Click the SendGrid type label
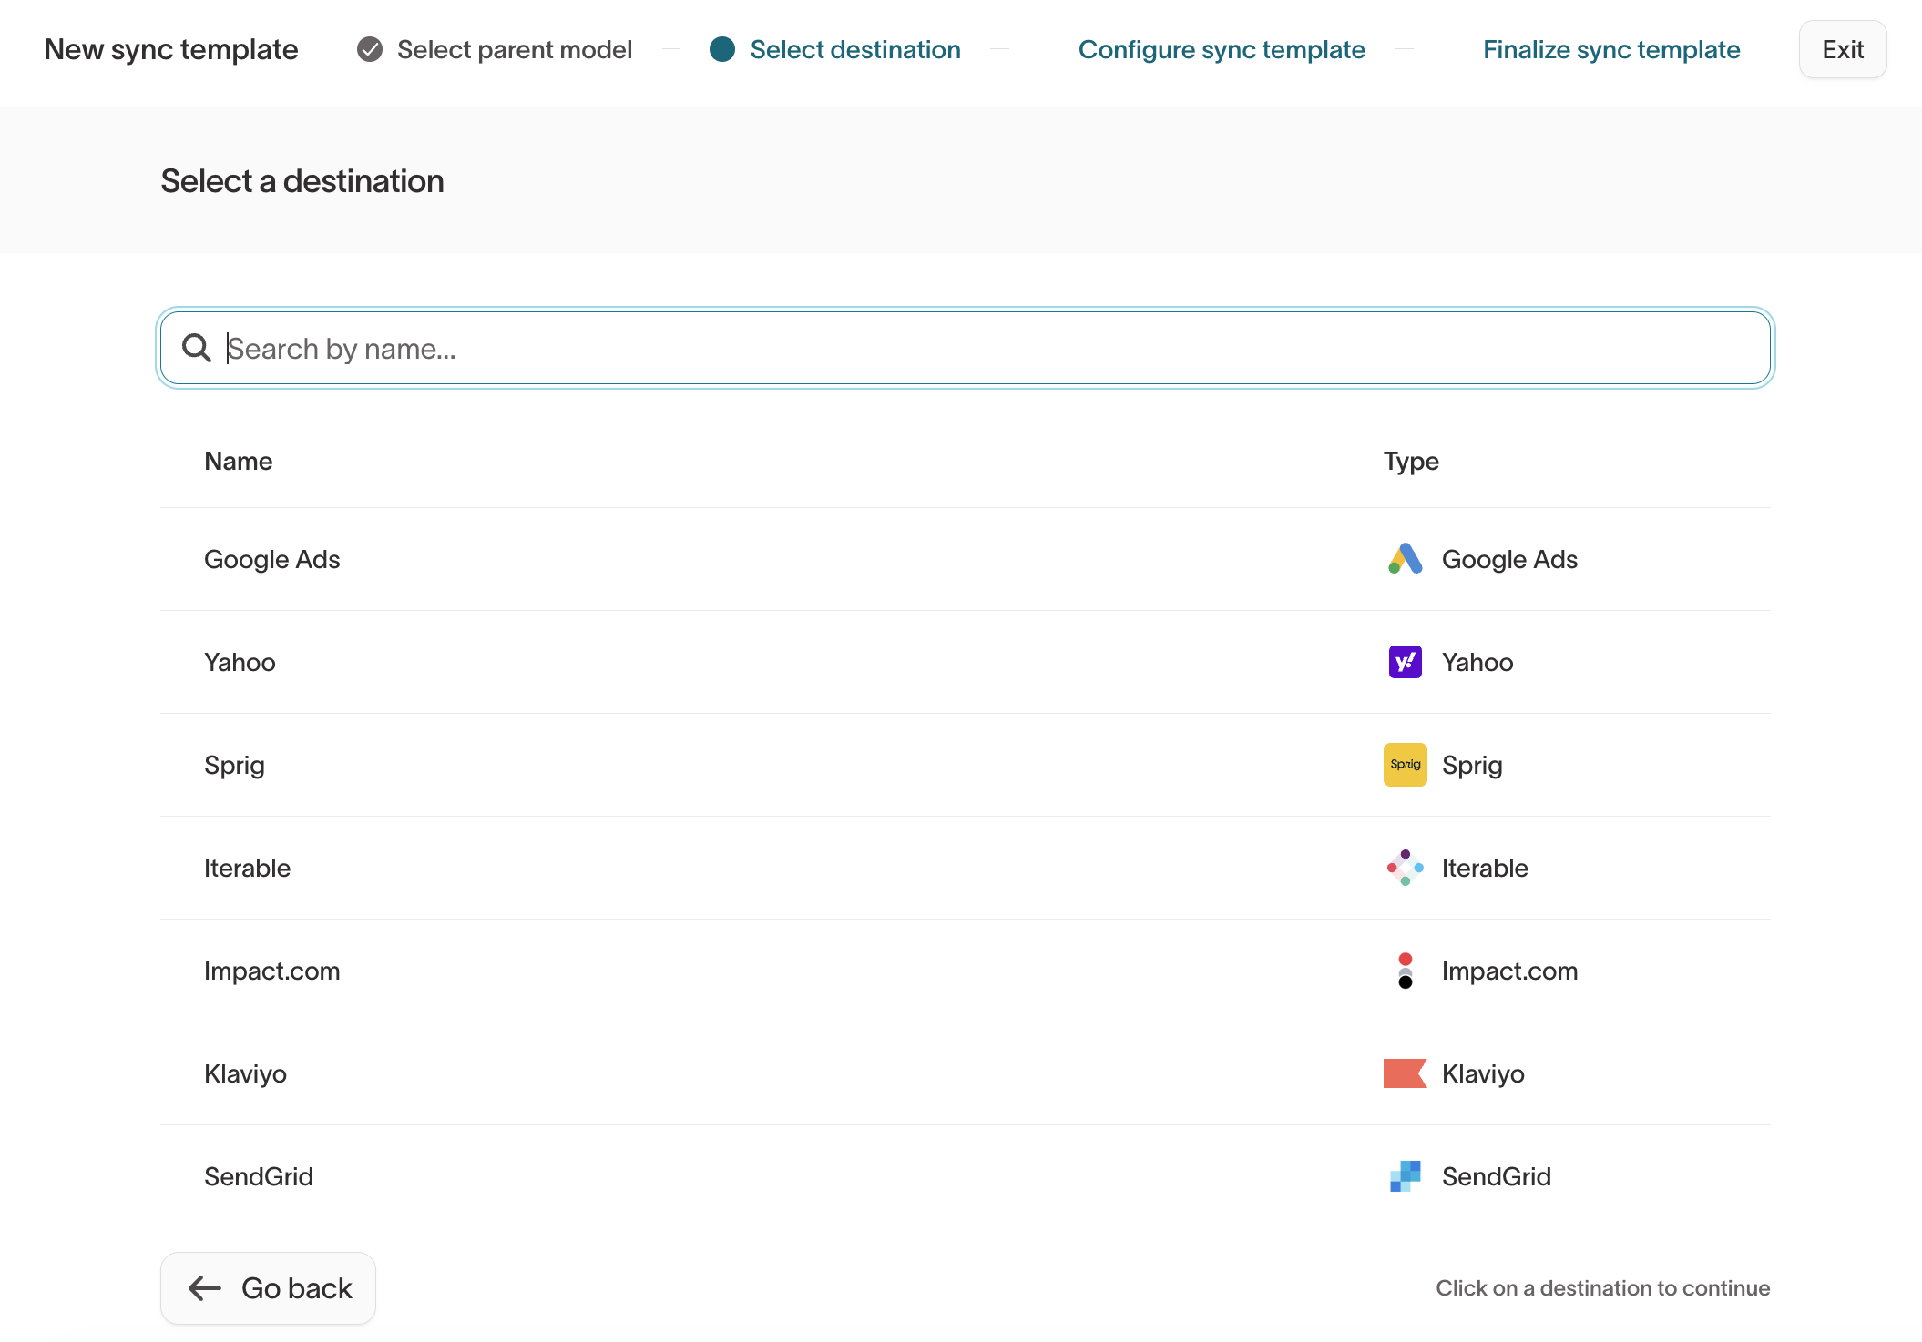This screenshot has height=1342, width=1922. [1497, 1176]
